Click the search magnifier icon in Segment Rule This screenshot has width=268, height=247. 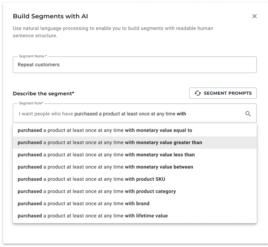248,114
